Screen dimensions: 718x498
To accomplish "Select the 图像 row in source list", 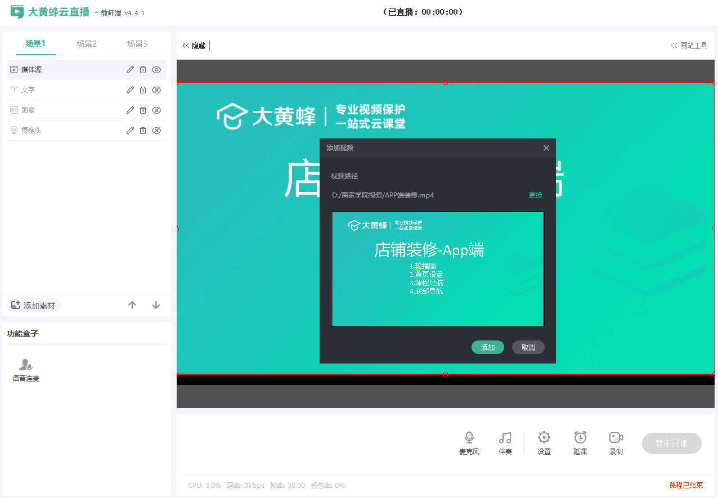I will [x=87, y=110].
